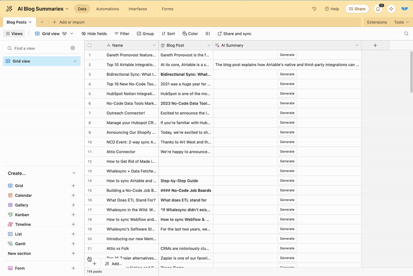
Task: Create a new Grid view with its plus icon
Action: (73, 186)
